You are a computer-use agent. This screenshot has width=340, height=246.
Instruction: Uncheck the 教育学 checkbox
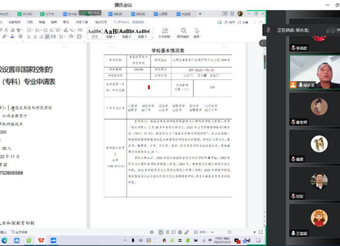(174, 106)
